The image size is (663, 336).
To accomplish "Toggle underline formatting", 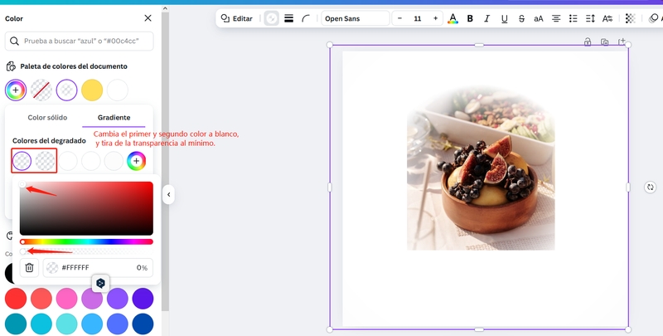I will point(504,18).
